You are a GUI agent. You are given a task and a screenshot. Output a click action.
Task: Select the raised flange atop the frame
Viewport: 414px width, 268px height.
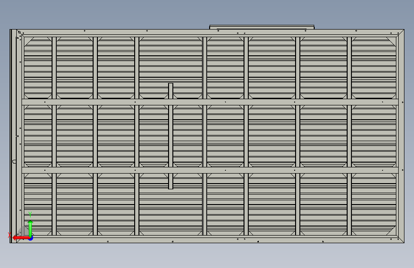point(262,27)
